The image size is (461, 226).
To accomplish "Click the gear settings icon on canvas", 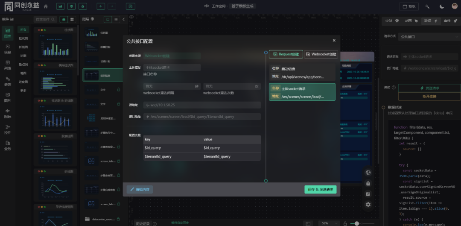I will [368, 204].
